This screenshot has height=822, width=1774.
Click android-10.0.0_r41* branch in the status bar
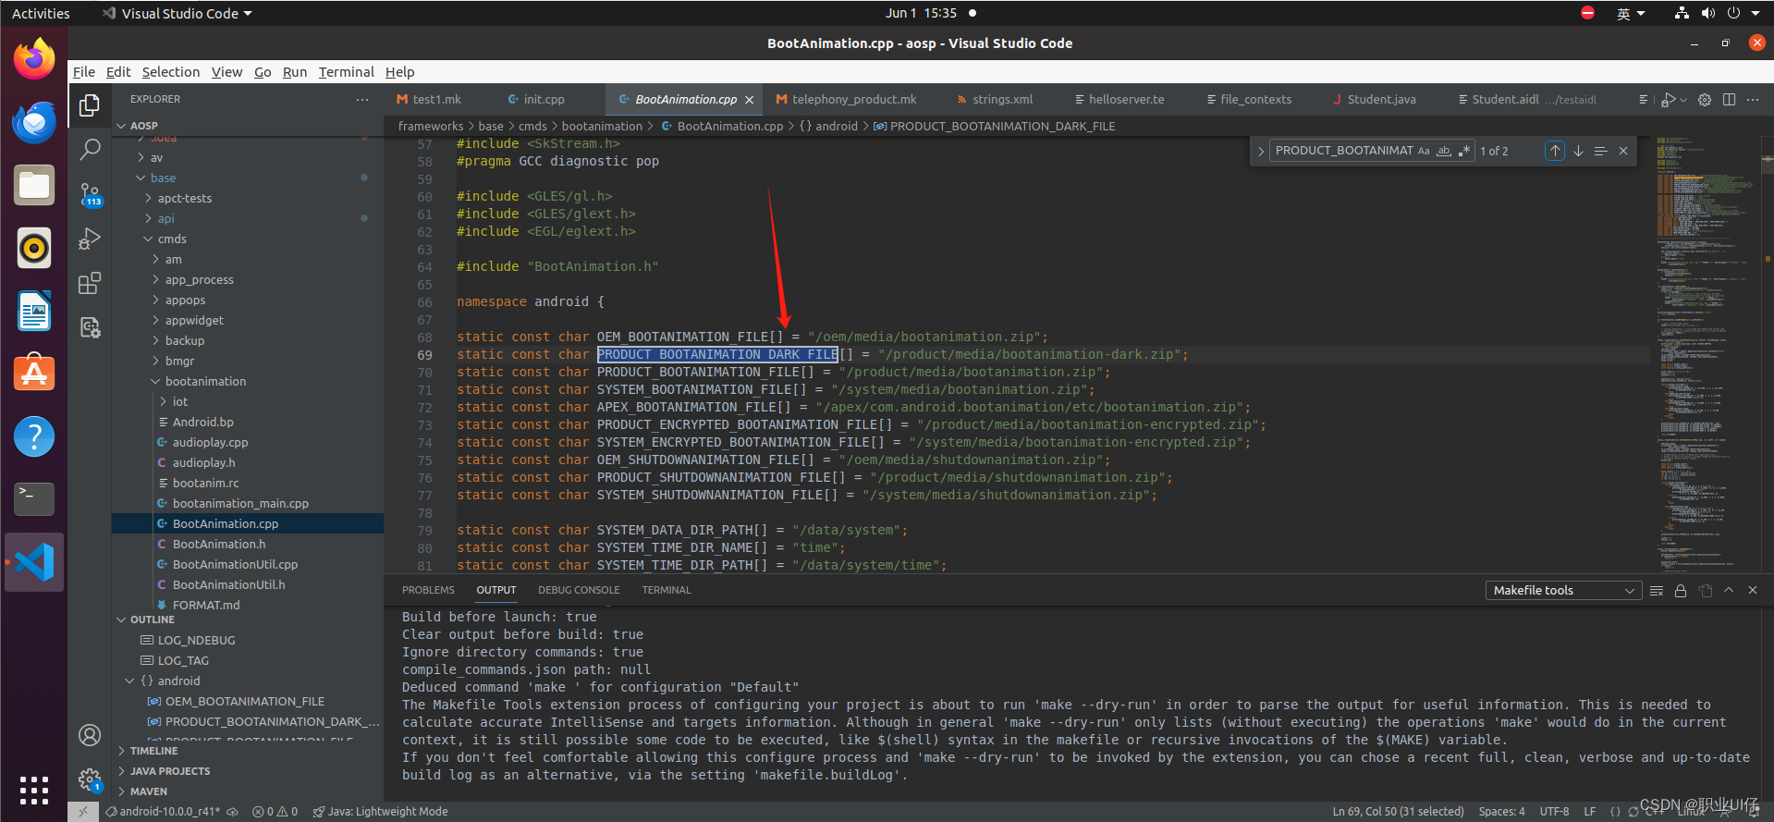tap(164, 812)
